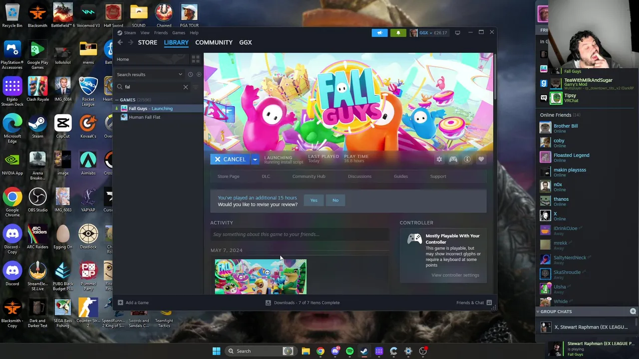Open the Fall Guys Store Page link
This screenshot has height=359, width=639.
(228, 177)
